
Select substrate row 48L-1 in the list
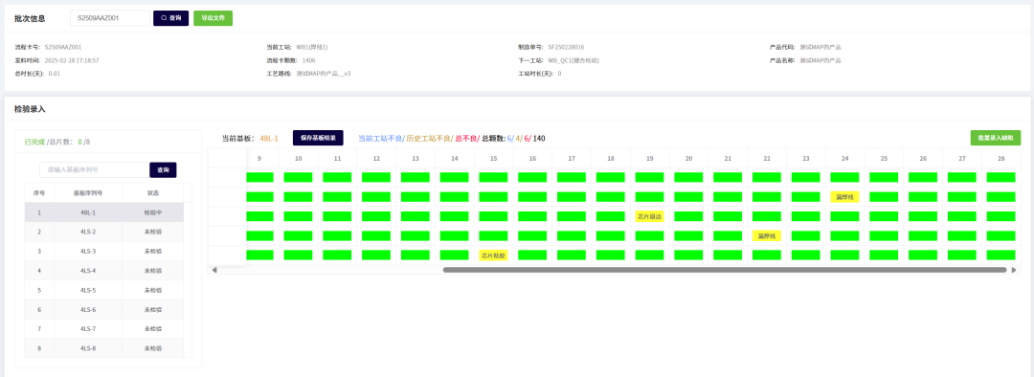(104, 212)
